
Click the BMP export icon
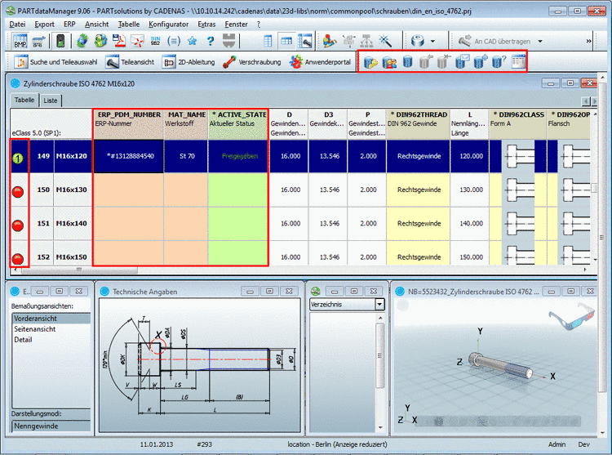coord(20,40)
